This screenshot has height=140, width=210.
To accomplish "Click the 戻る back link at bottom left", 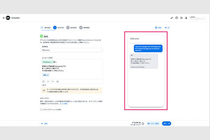I will pyautogui.click(x=45, y=124).
